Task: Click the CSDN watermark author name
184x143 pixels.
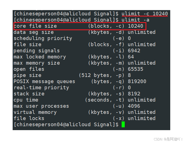Action: click(173, 139)
